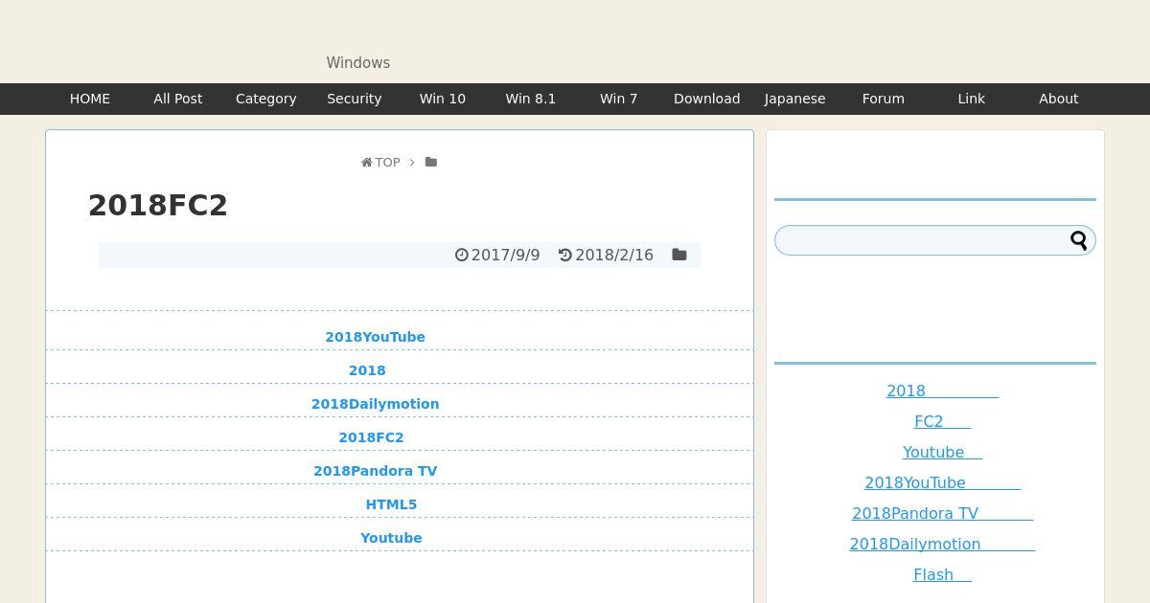Open the Win 8.1 section
Viewport: 1150px width, 603px height.
click(x=531, y=99)
